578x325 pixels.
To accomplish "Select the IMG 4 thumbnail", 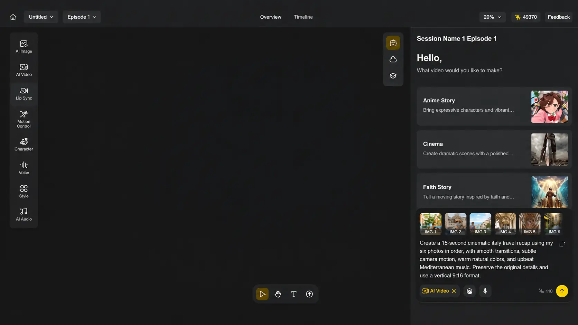I will click(x=505, y=224).
